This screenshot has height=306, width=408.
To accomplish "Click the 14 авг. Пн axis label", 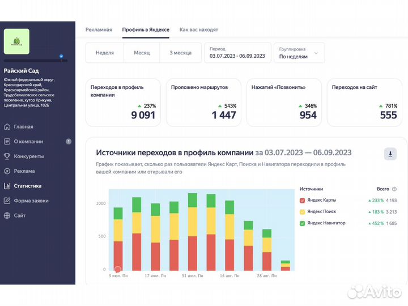I will (229, 276).
